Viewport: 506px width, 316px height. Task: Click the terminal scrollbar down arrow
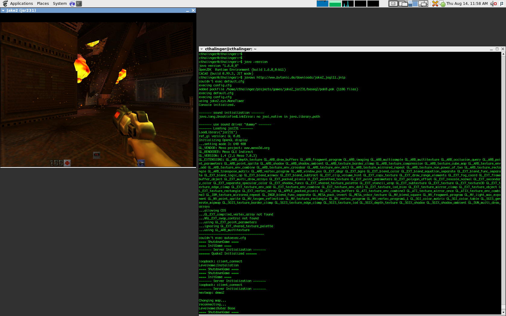[503, 312]
